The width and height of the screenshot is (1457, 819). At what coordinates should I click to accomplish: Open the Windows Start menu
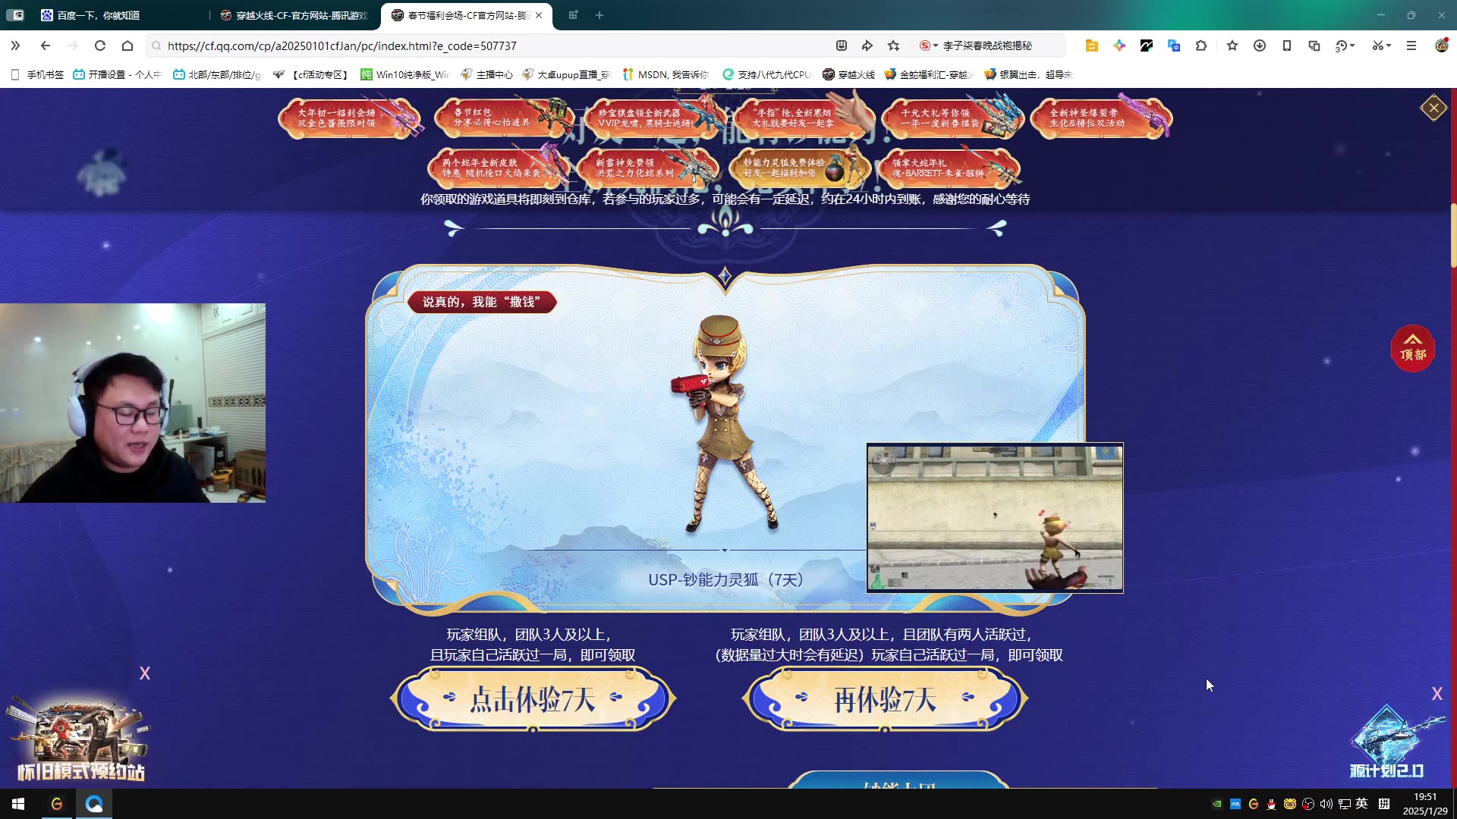click(18, 804)
